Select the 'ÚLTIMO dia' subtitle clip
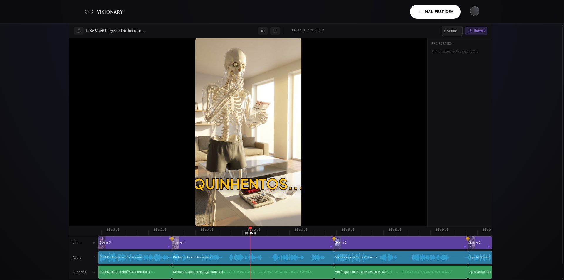 point(135,272)
